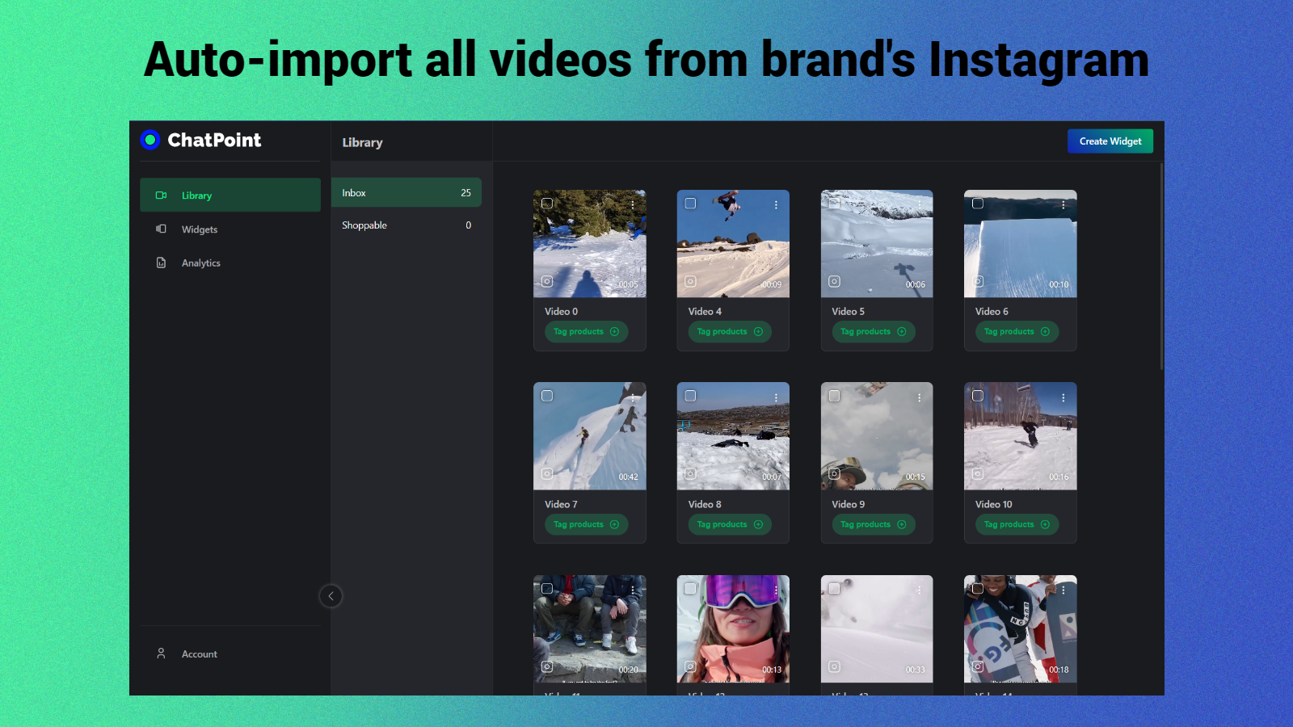Image resolution: width=1293 pixels, height=727 pixels.
Task: Click Tag products under Video 0
Action: [586, 331]
